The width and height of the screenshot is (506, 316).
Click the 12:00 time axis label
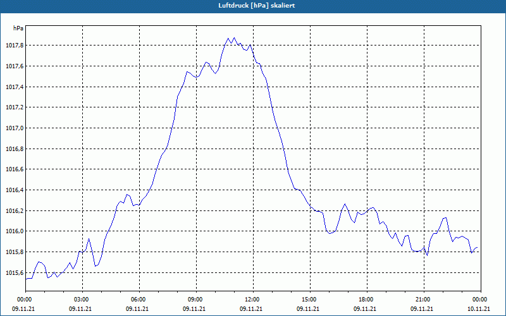(253, 300)
